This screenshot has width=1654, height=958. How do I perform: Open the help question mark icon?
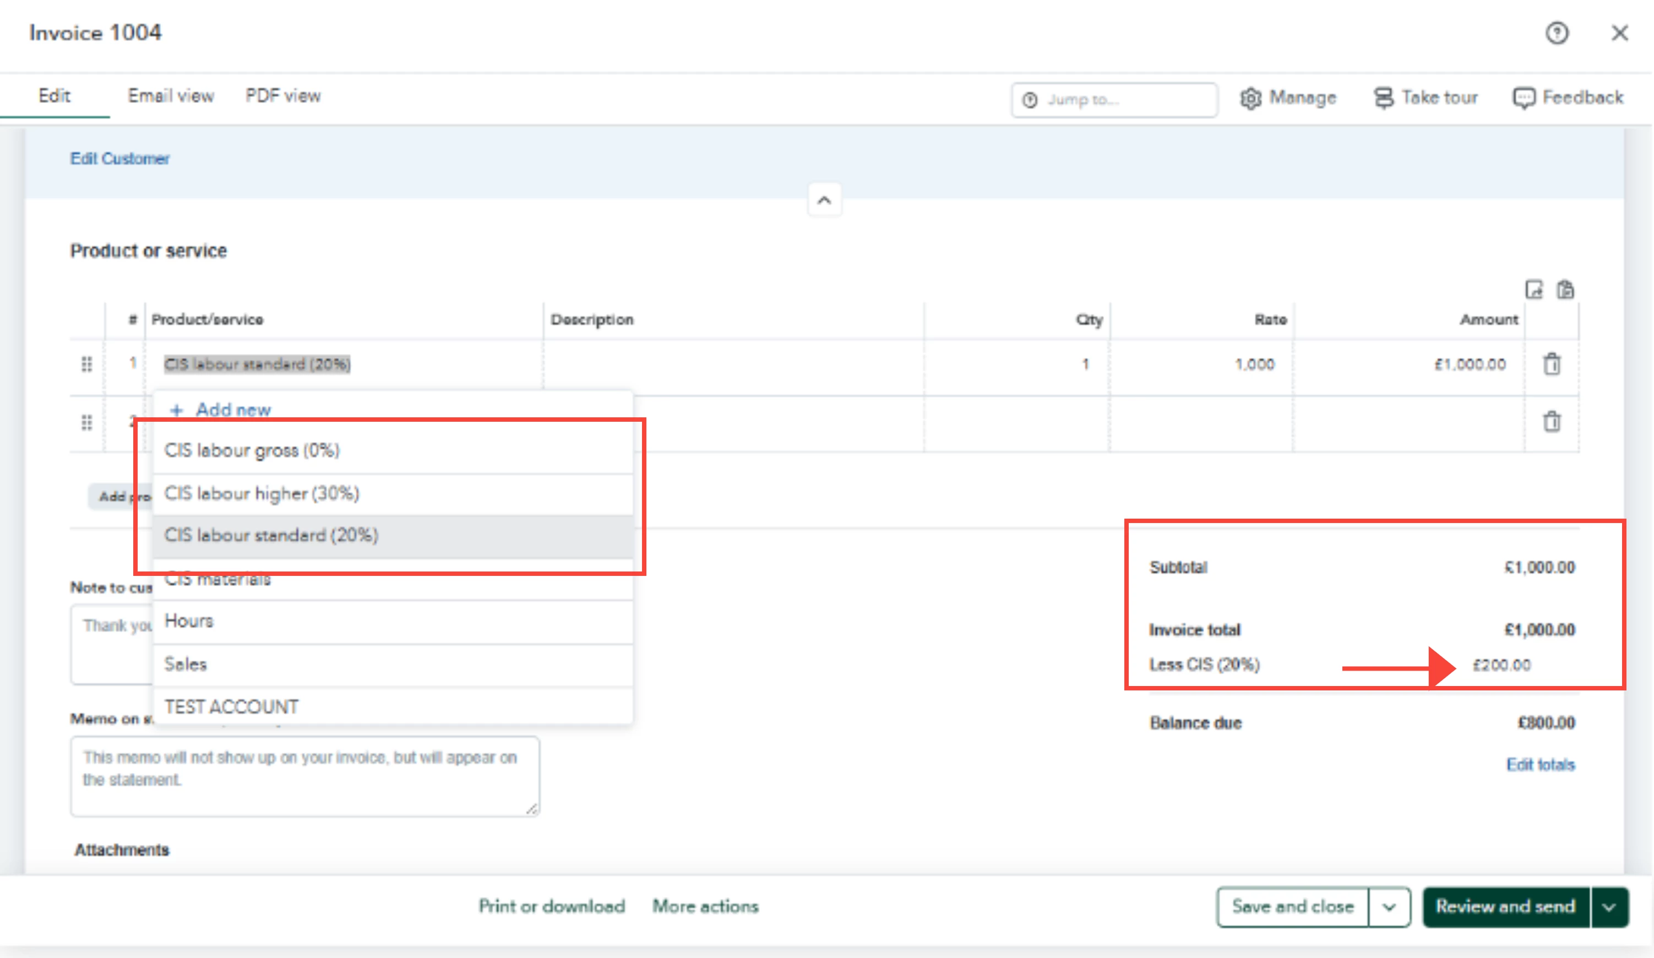1557,33
